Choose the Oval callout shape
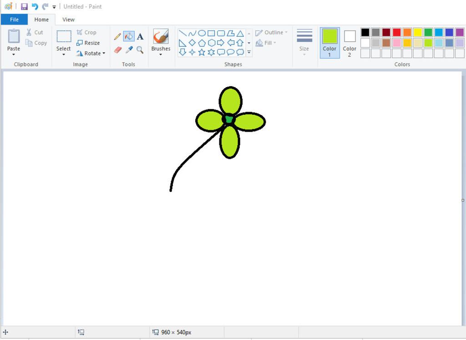466x340 pixels. click(x=231, y=53)
